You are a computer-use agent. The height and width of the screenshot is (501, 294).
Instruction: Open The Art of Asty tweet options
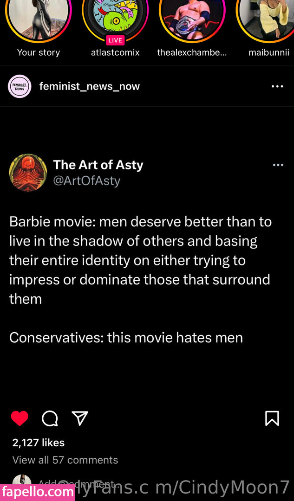click(x=278, y=165)
